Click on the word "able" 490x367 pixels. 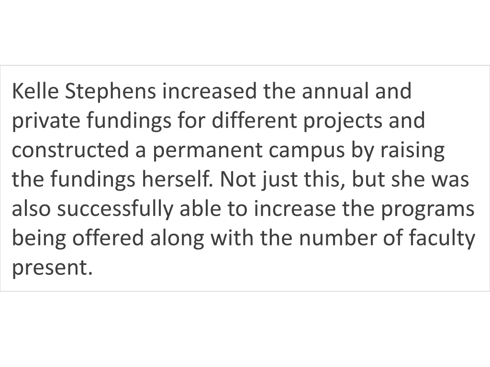(200, 208)
